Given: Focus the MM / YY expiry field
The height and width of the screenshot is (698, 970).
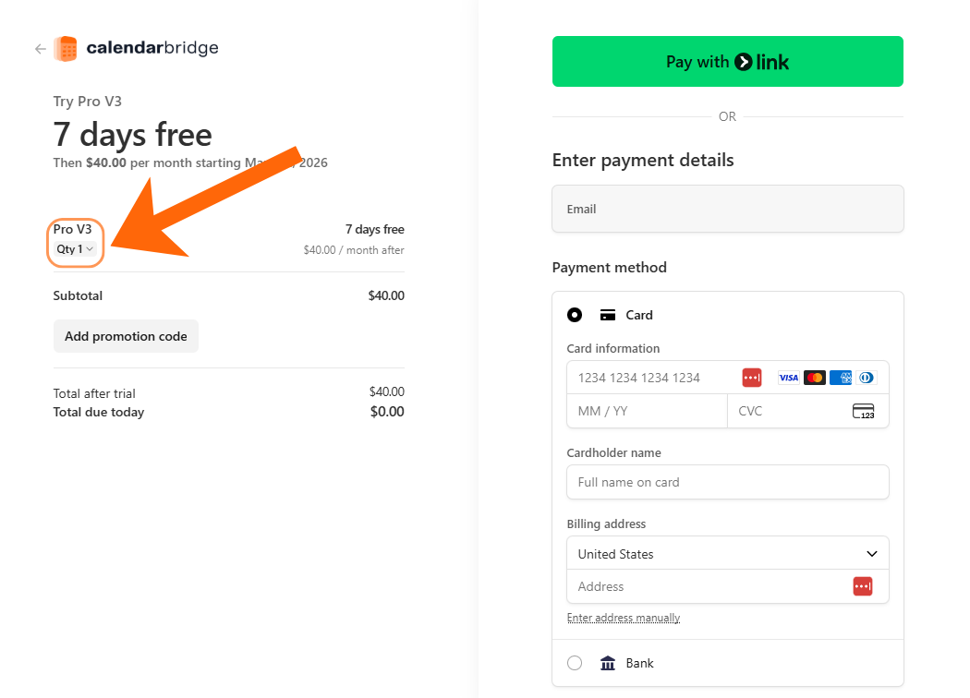Looking at the screenshot, I should [647, 411].
